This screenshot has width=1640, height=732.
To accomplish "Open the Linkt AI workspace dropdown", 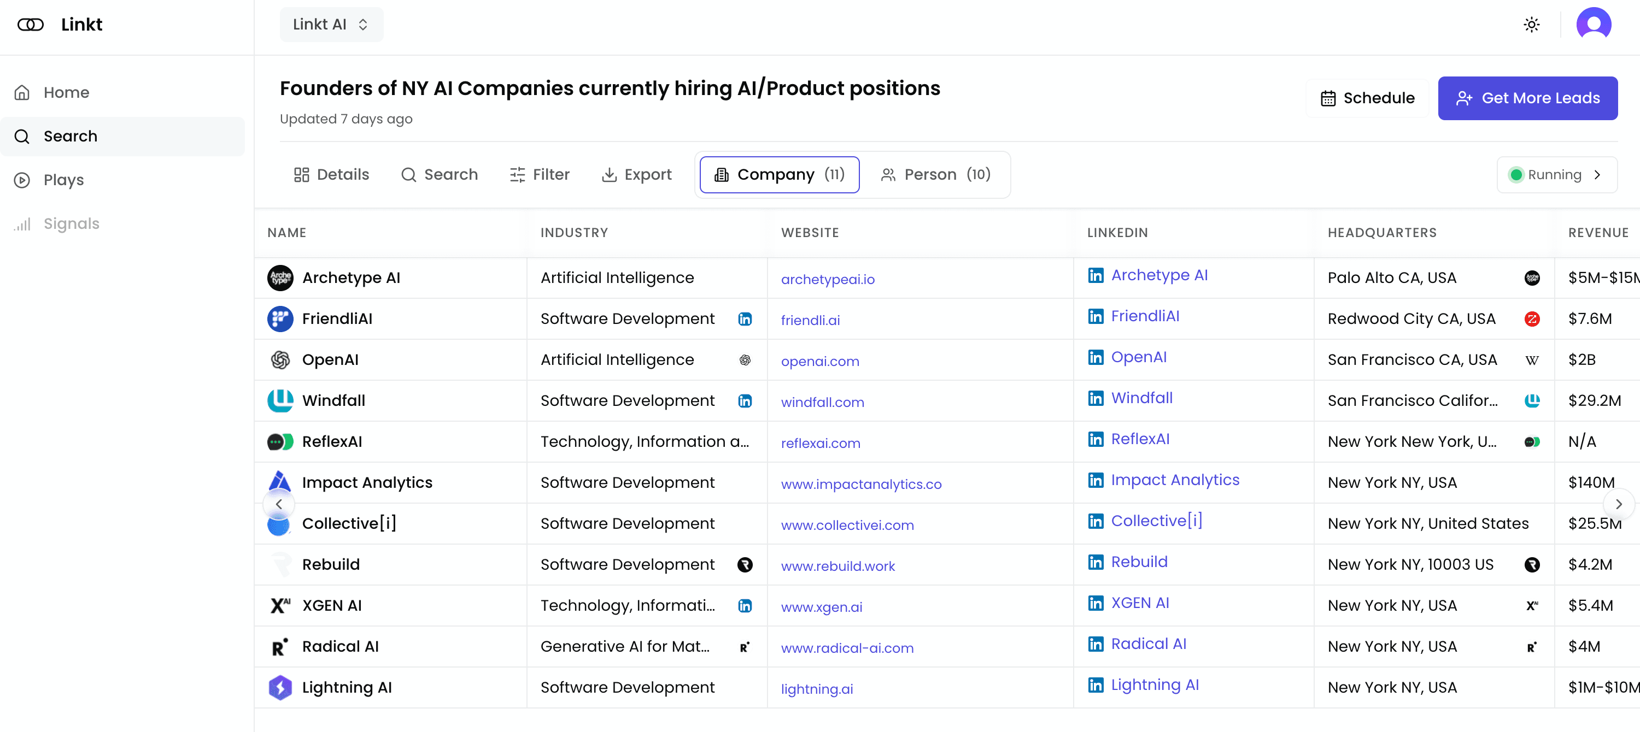I will click(330, 24).
